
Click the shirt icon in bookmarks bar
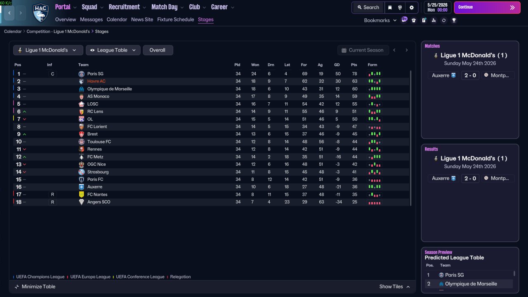(x=414, y=20)
